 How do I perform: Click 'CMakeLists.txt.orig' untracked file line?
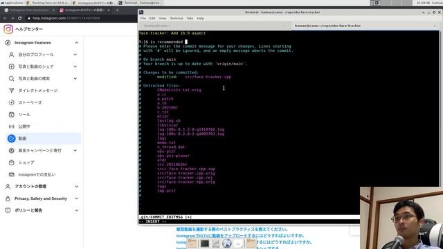coord(179,90)
